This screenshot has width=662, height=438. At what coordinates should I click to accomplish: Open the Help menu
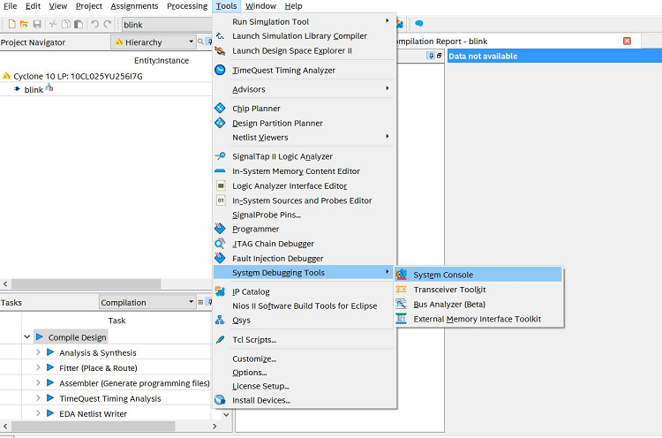293,6
